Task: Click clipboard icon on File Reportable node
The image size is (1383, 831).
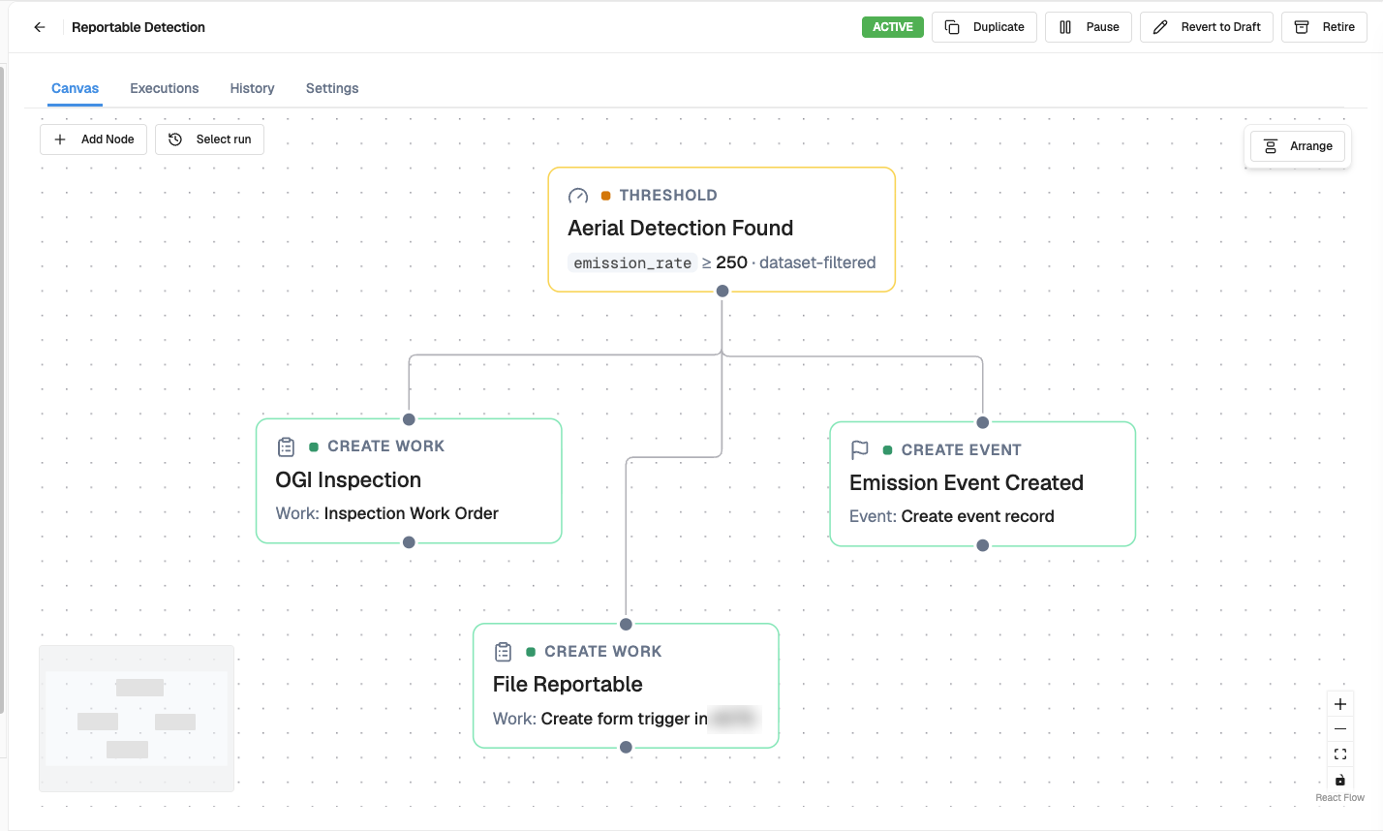Action: 503,652
